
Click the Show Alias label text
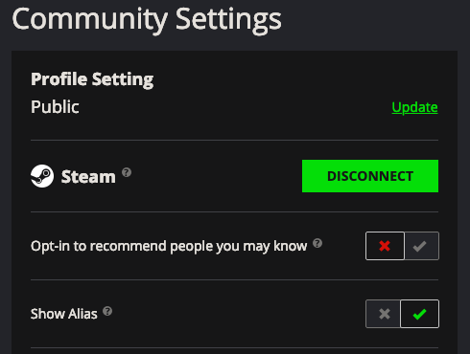pos(64,314)
